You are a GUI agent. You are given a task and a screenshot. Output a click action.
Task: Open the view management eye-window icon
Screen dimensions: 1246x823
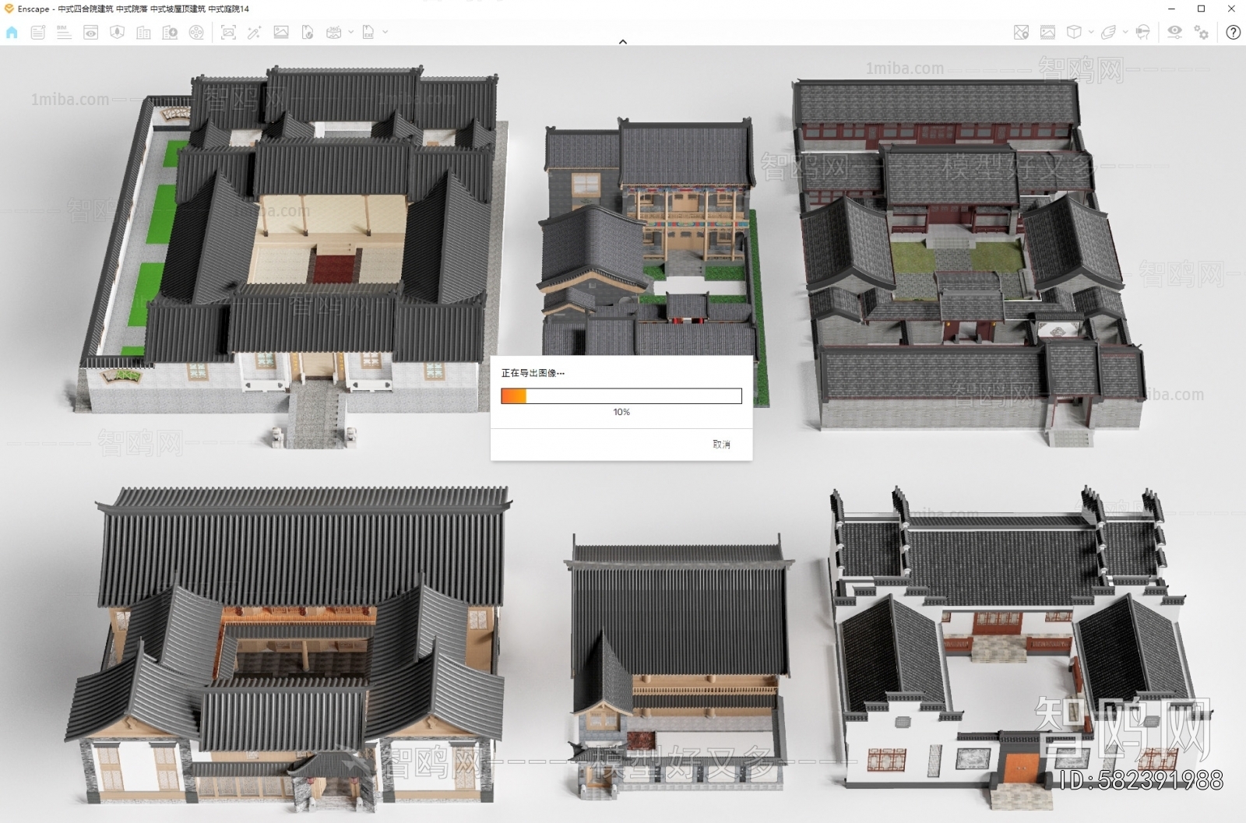91,33
